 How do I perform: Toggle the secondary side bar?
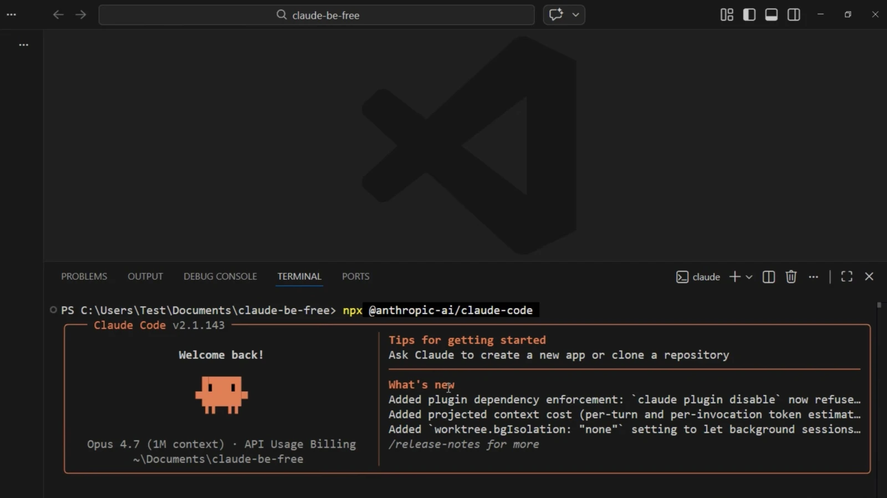coord(794,15)
